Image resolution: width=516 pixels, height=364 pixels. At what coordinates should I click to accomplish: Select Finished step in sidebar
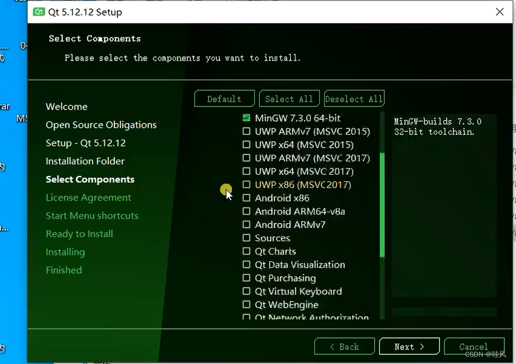coord(64,270)
